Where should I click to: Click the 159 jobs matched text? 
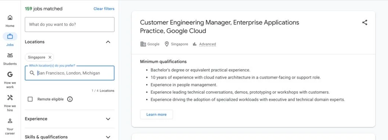[44, 9]
